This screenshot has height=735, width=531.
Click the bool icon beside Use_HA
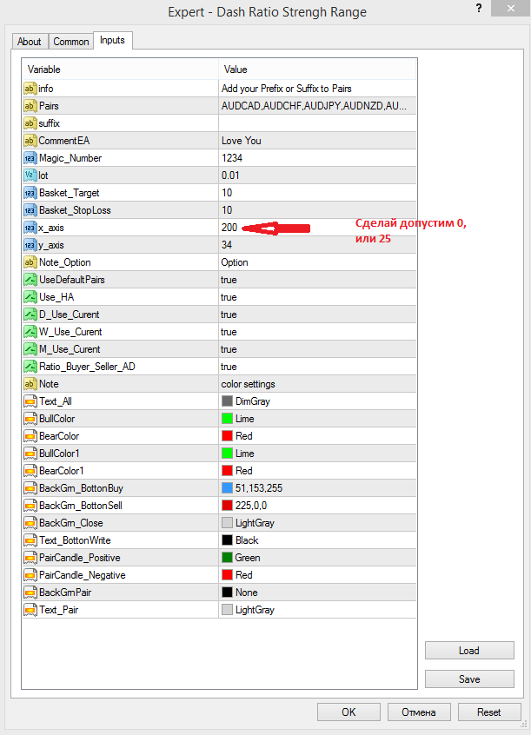[30, 297]
